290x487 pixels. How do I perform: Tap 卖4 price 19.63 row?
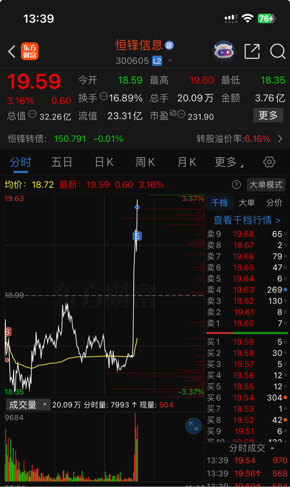(x=247, y=290)
